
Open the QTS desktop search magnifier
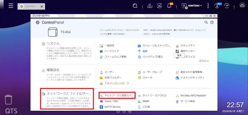(135, 6)
